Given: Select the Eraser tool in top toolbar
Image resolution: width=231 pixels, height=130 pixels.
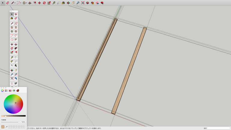Looking at the screenshot, I should 8,3.
